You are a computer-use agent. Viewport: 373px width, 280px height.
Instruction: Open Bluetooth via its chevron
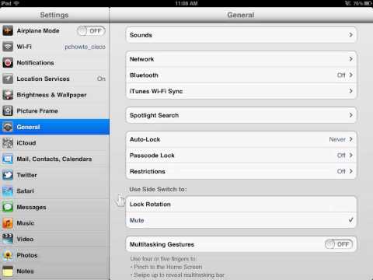coord(351,75)
